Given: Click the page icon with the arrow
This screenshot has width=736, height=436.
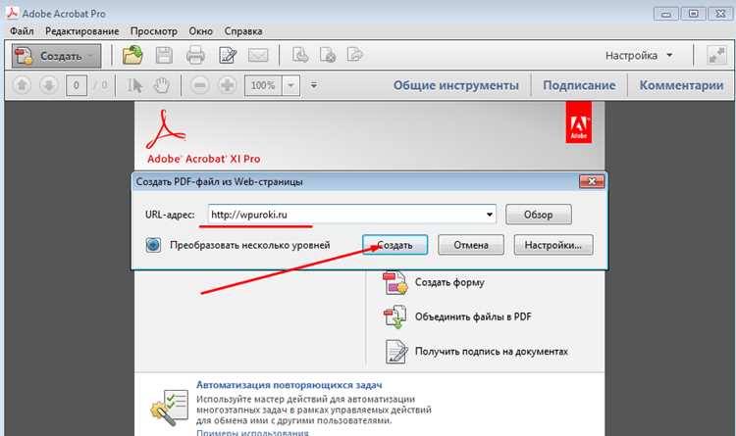Looking at the screenshot, I should point(355,55).
